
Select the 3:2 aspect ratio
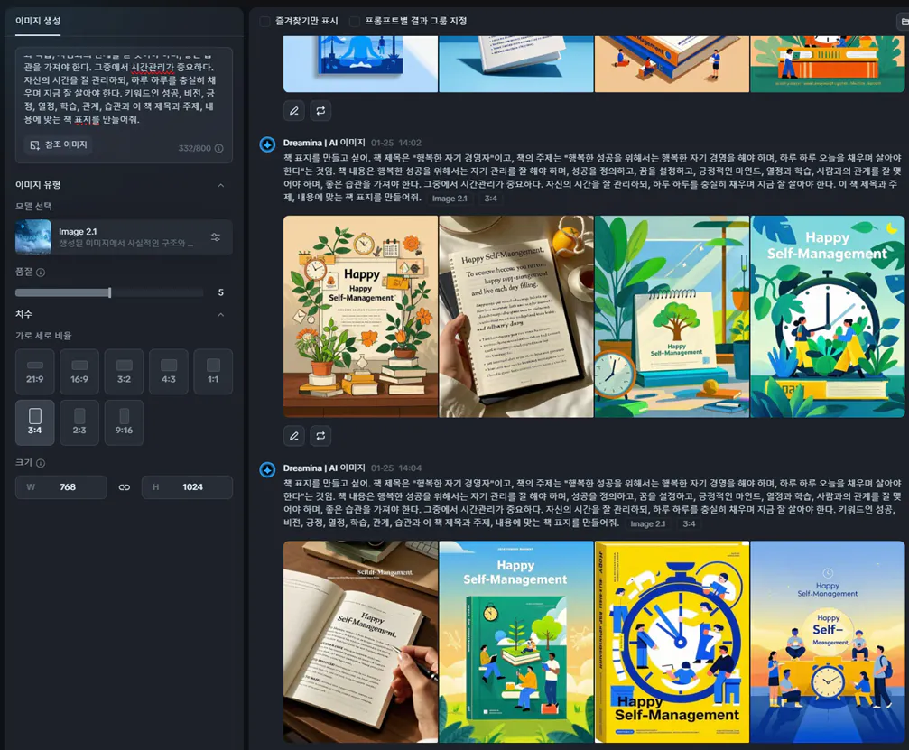[x=124, y=372]
